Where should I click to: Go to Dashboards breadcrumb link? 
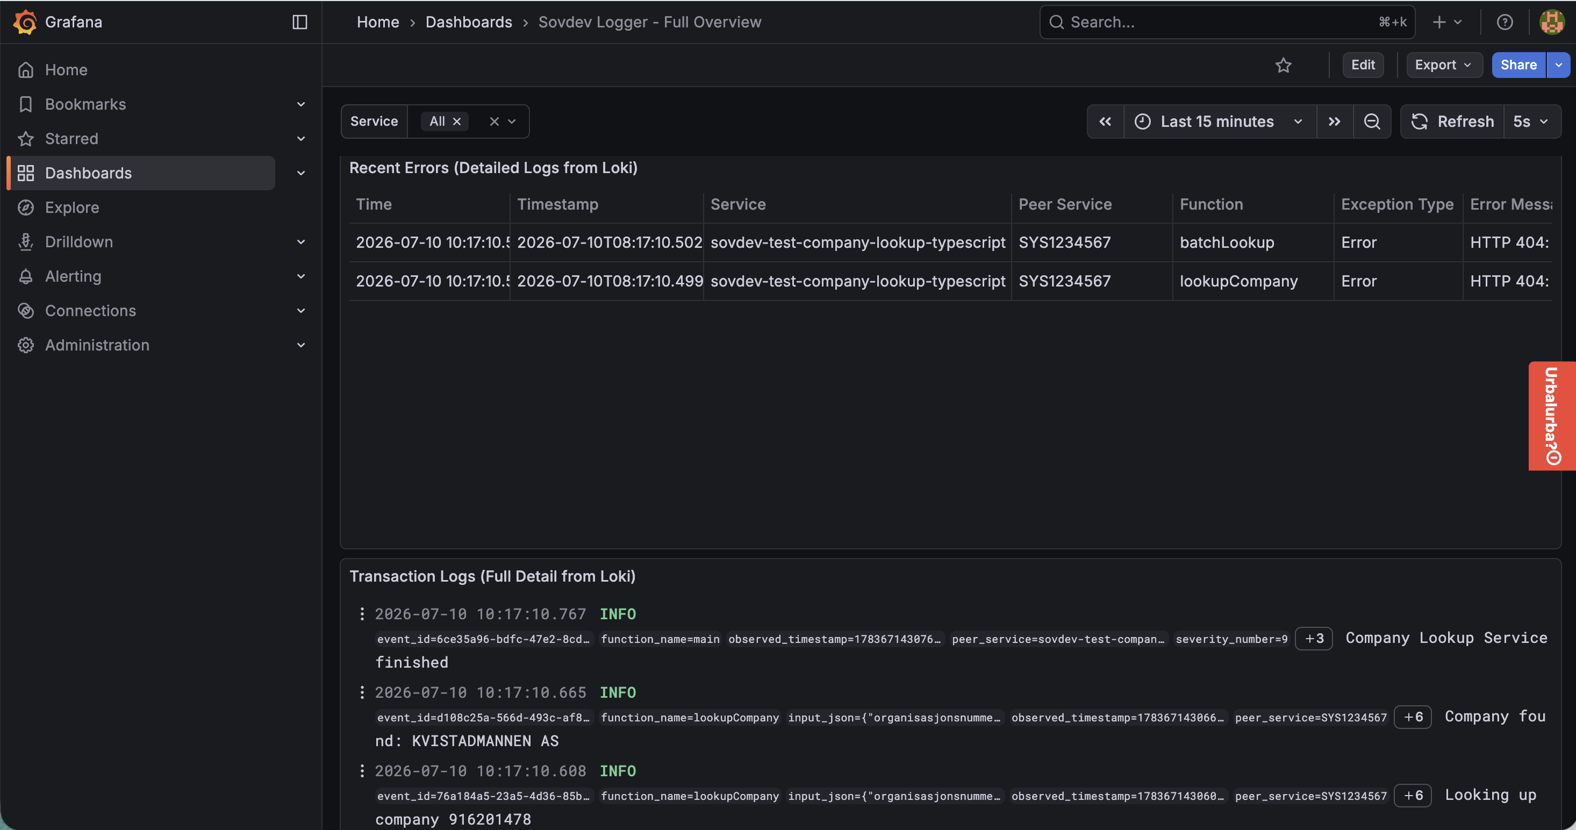(469, 22)
